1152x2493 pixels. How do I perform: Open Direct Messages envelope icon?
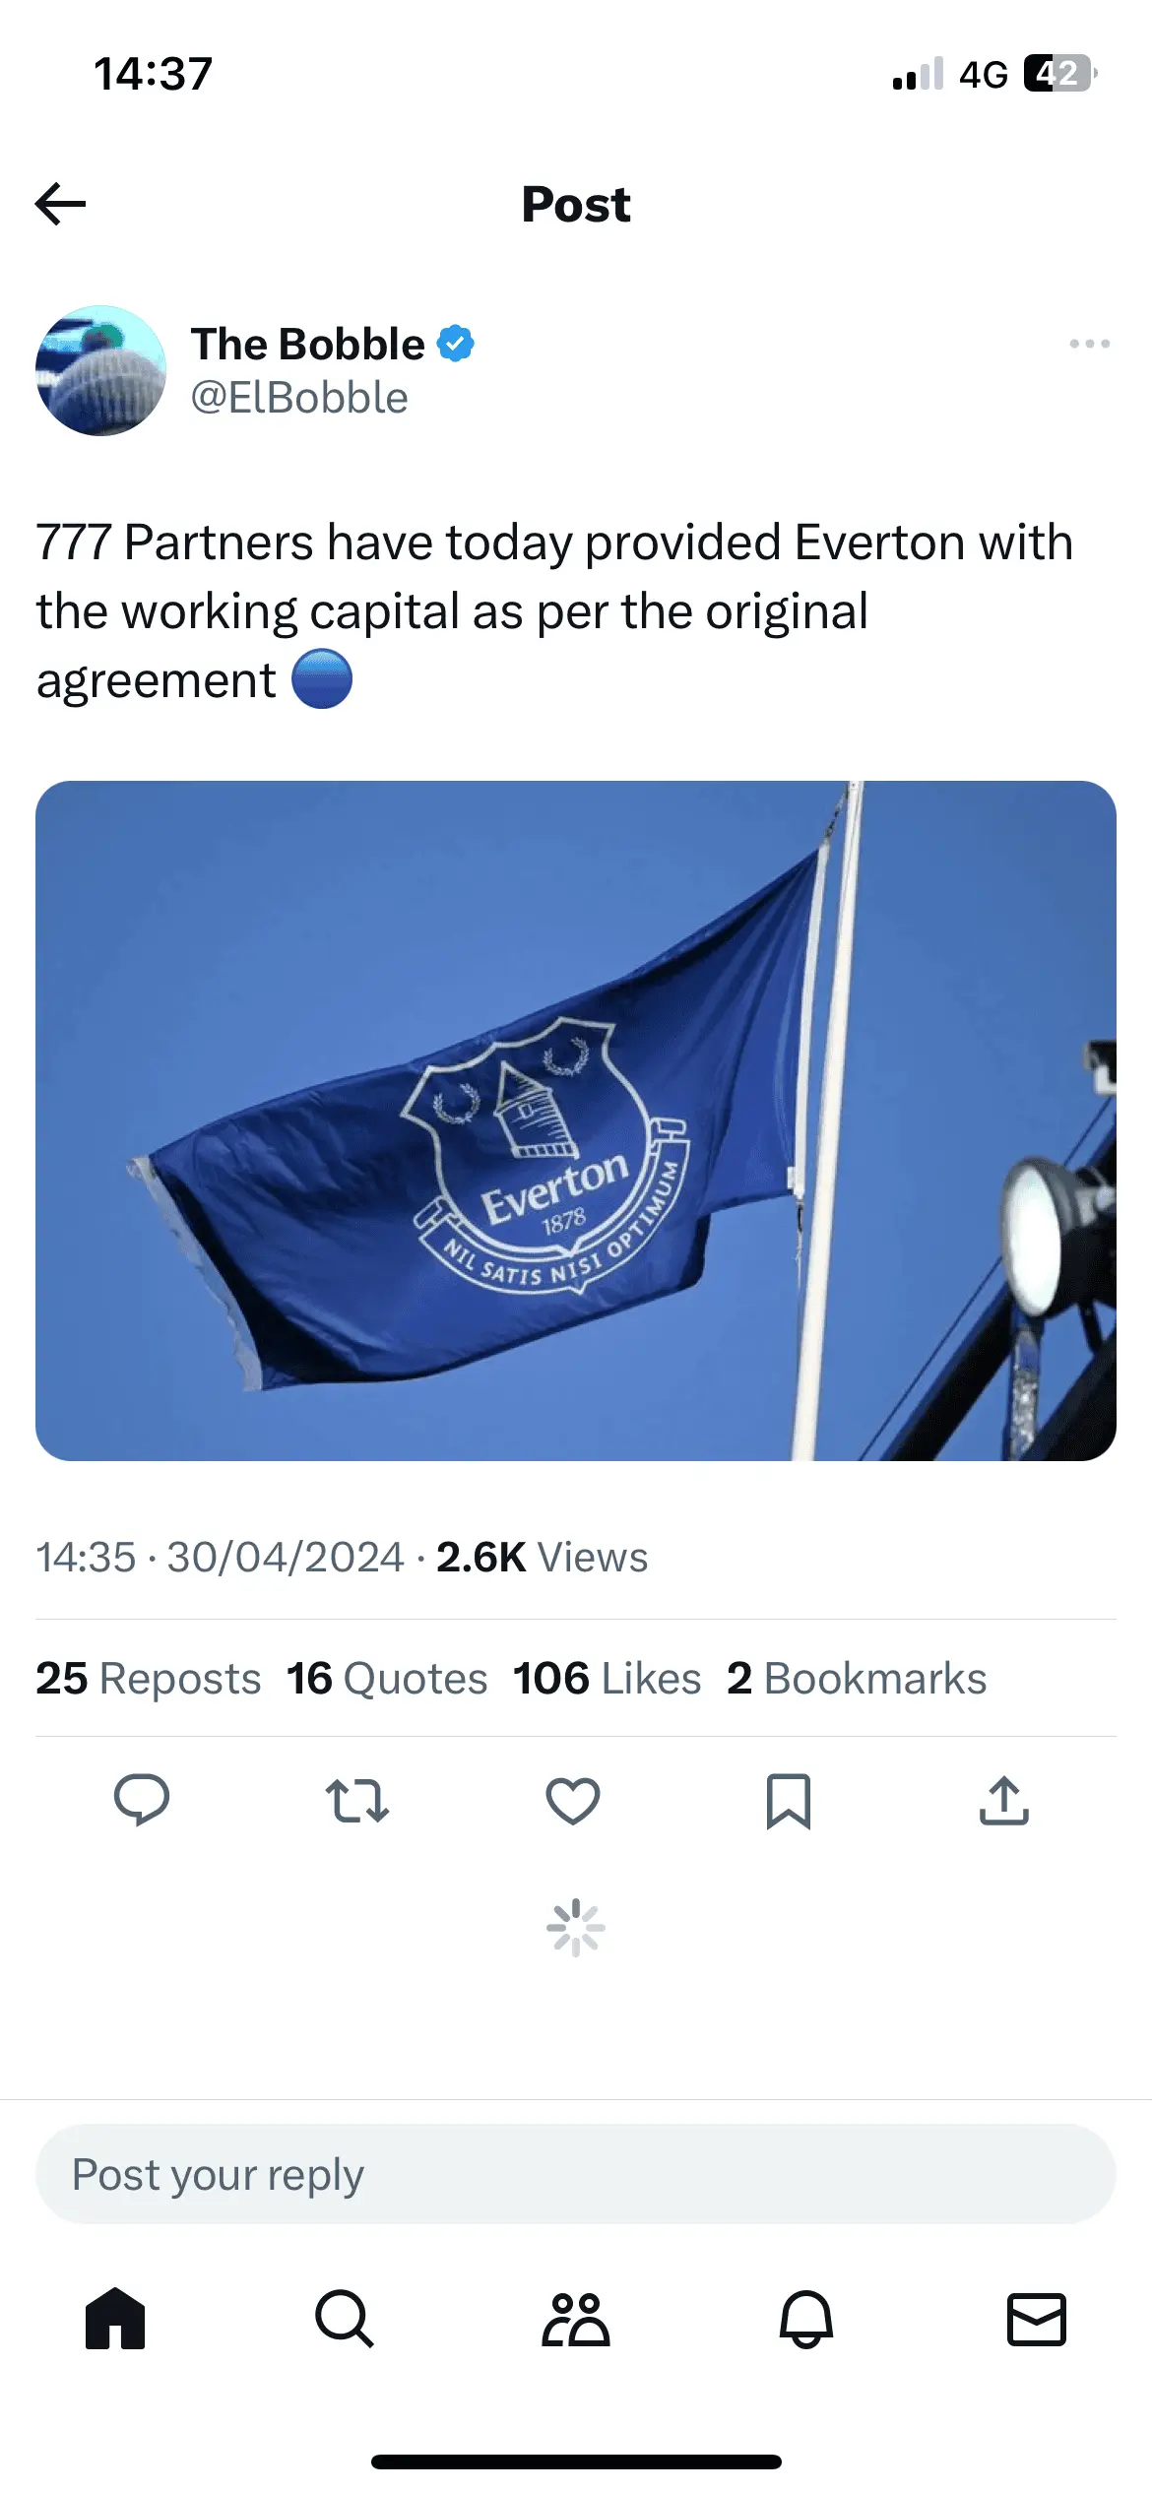(1037, 2319)
